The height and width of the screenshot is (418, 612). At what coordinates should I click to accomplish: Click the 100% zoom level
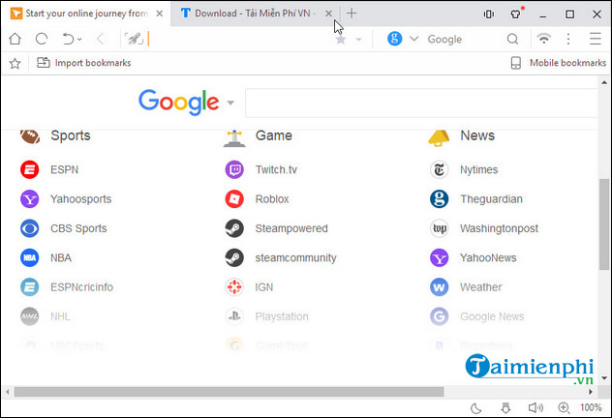click(x=591, y=407)
